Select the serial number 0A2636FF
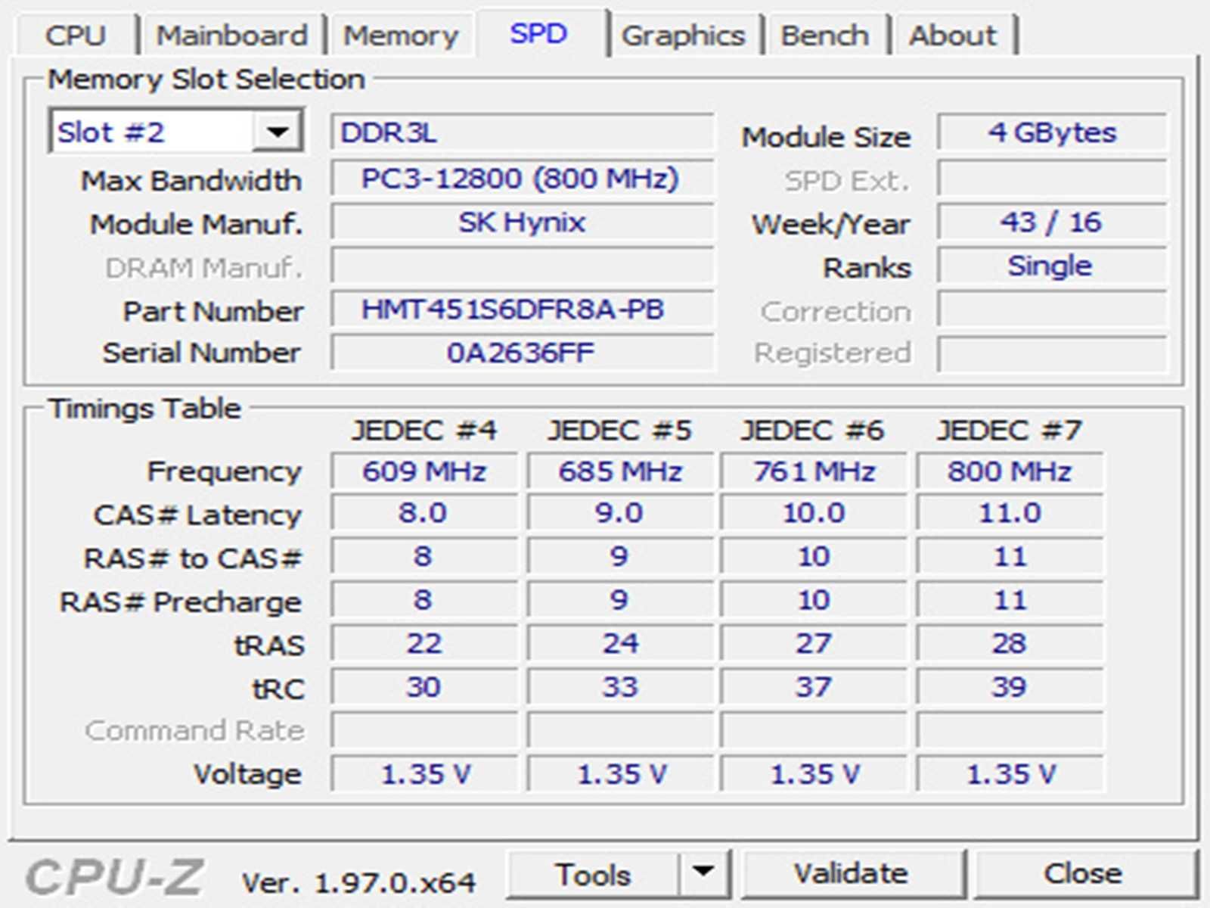This screenshot has height=908, width=1210. [x=523, y=353]
